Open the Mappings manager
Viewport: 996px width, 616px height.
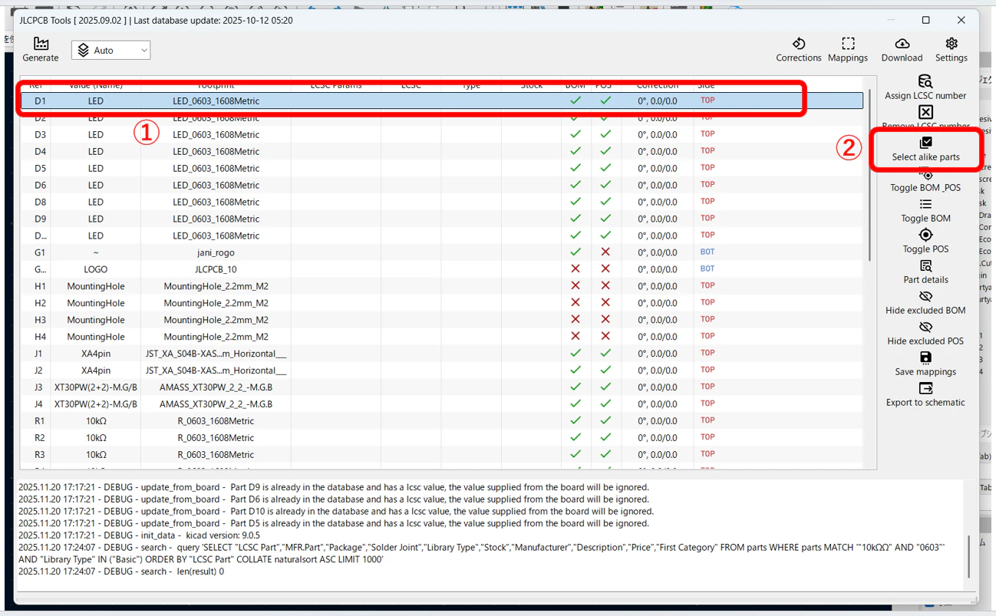point(848,49)
